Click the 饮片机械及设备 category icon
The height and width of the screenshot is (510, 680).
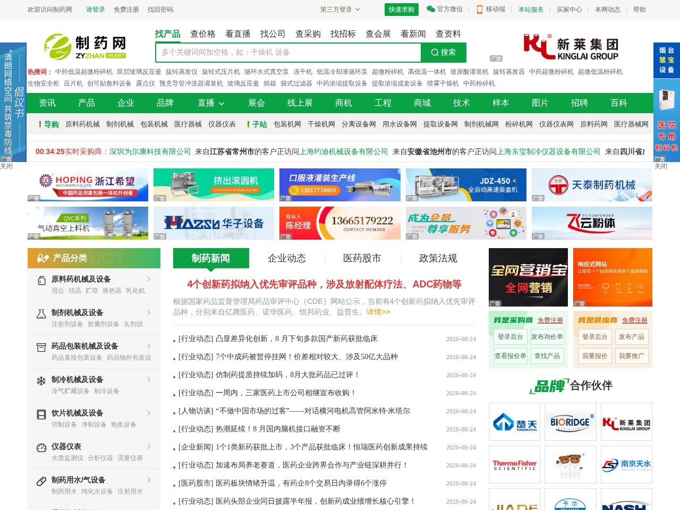tap(41, 414)
